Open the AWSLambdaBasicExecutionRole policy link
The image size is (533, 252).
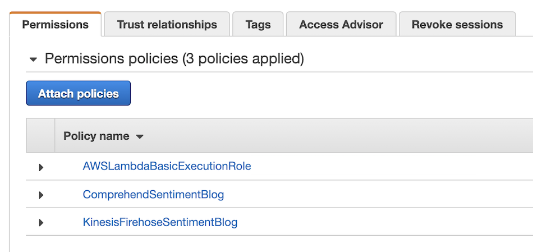[x=167, y=166]
